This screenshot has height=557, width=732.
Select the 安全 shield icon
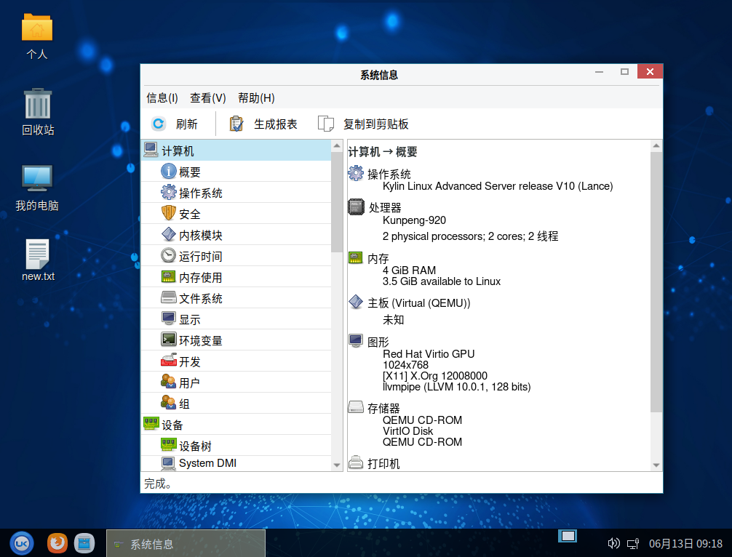coord(169,213)
